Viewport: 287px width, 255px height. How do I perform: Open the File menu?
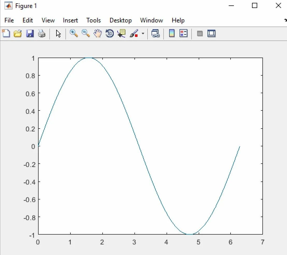point(9,20)
